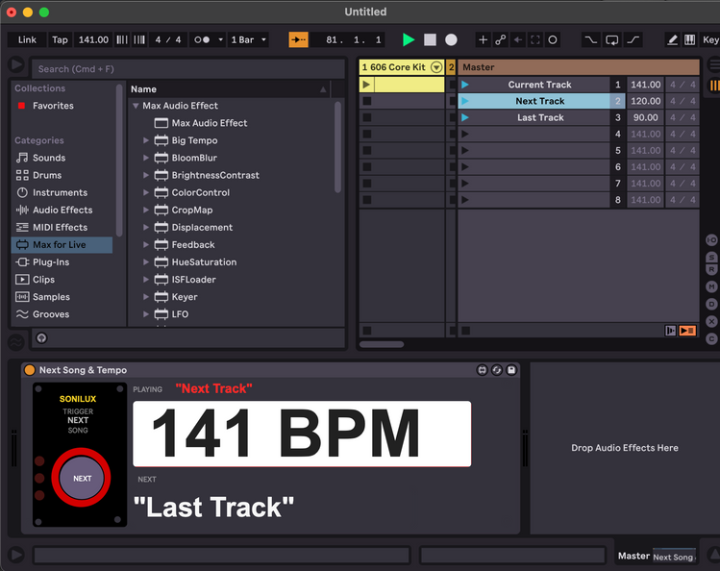This screenshot has width=720, height=571.
Task: Toggle the Draw Mode pencil icon
Action: click(x=672, y=40)
